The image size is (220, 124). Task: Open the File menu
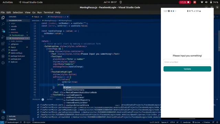coord(3,12)
